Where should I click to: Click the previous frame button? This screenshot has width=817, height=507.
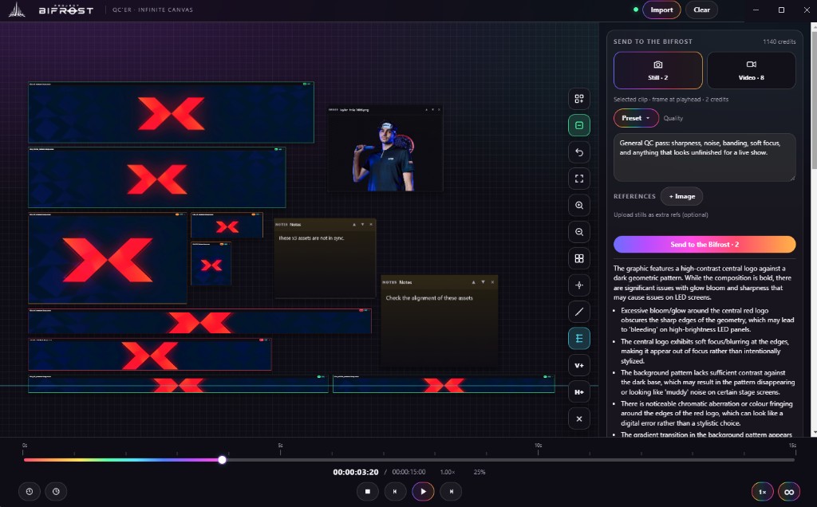tap(395, 491)
